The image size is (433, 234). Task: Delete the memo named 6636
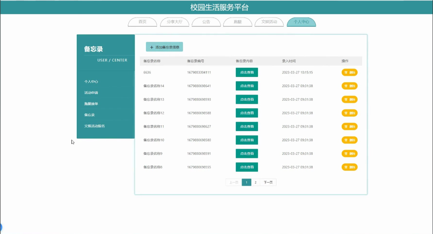tap(349, 72)
